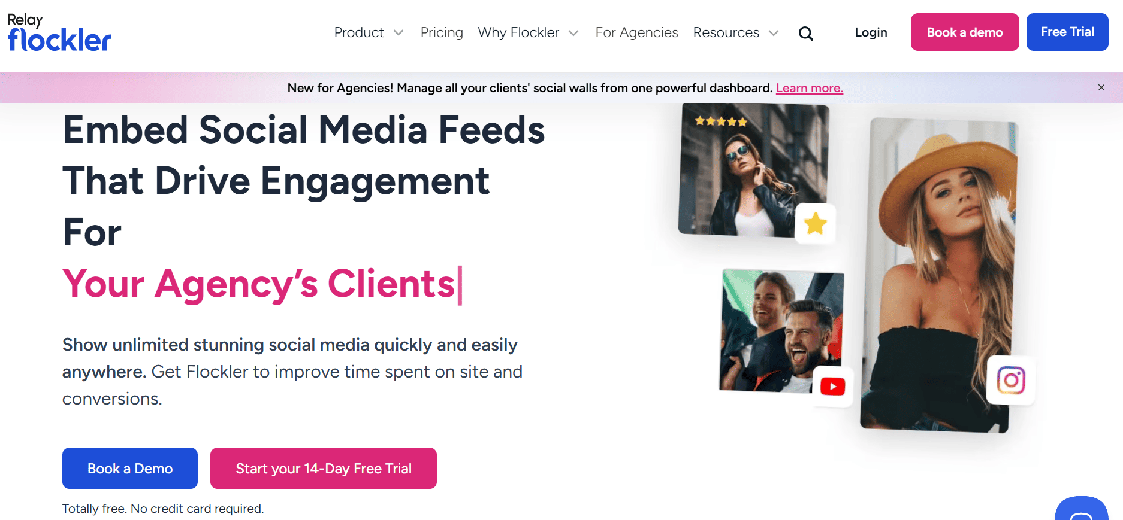Open the chat widget bubble
Screen dimensions: 1123x520
(1082, 509)
